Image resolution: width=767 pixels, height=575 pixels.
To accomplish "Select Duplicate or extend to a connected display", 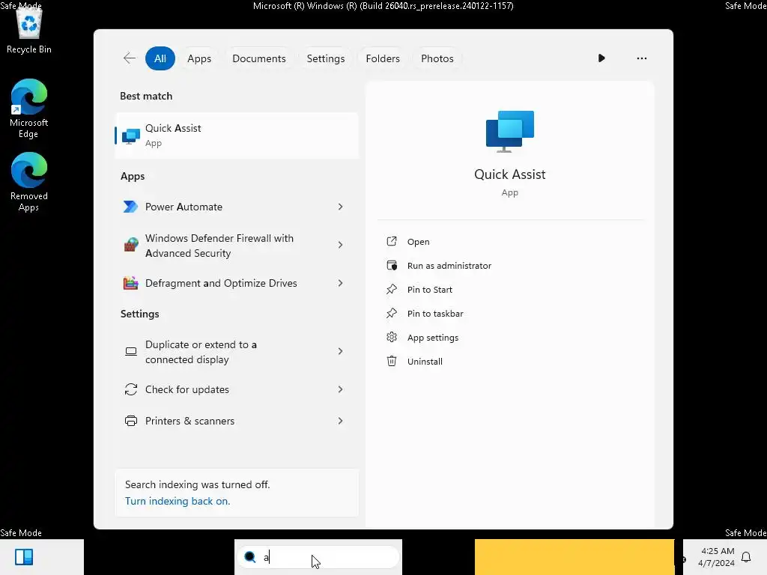I will click(201, 352).
